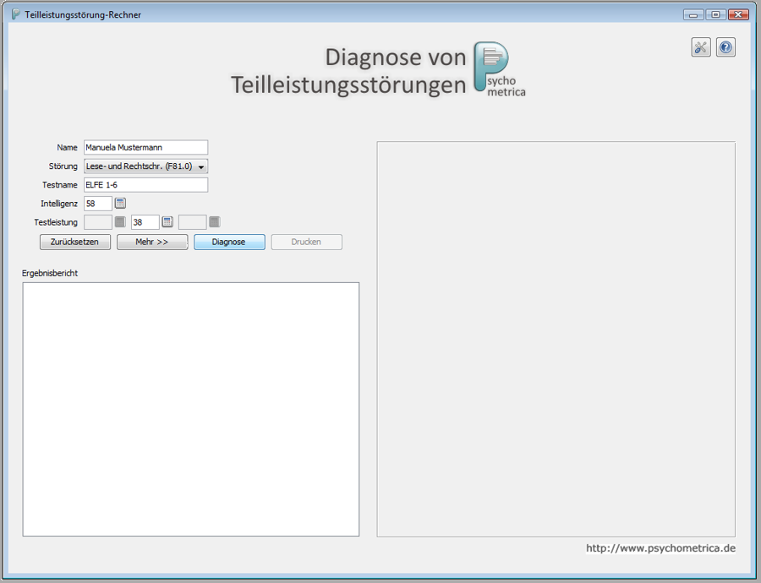
Task: Click the blue question mark help icon
Action: click(725, 47)
